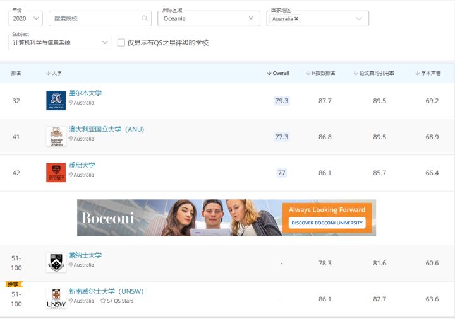This screenshot has width=455, height=319.
Task: Click location pin icon under ANU
Action: [71, 139]
